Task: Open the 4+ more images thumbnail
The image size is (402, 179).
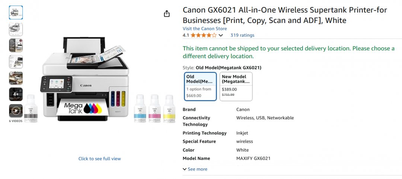Action: tap(16, 94)
